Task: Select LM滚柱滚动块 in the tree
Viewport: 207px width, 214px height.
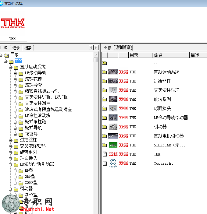Action: click(37, 115)
